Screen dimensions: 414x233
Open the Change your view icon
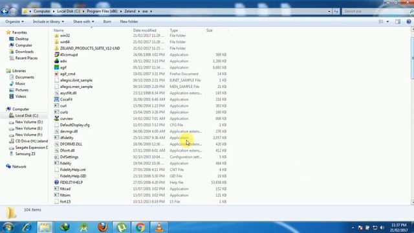tap(381, 21)
